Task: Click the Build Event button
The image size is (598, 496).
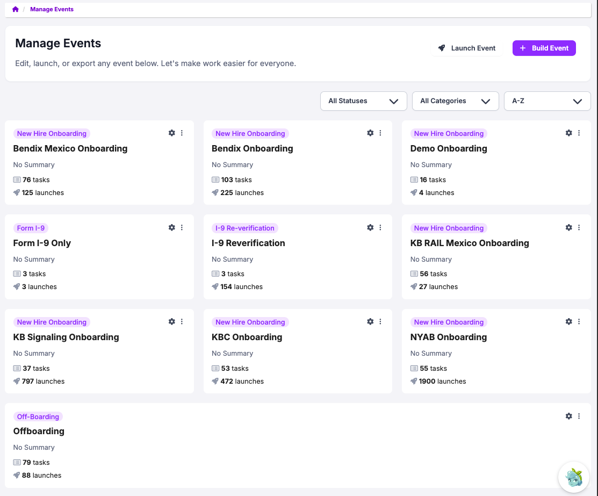Action: click(544, 48)
